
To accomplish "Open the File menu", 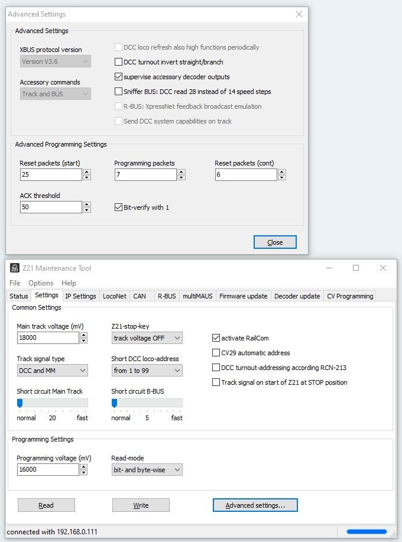I will click(x=15, y=283).
